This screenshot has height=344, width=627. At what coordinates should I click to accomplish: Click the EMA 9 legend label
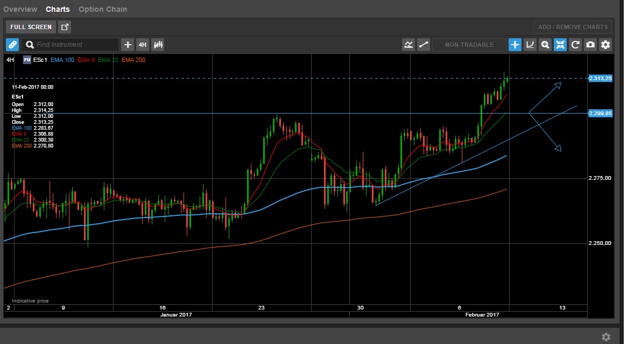tap(86, 60)
